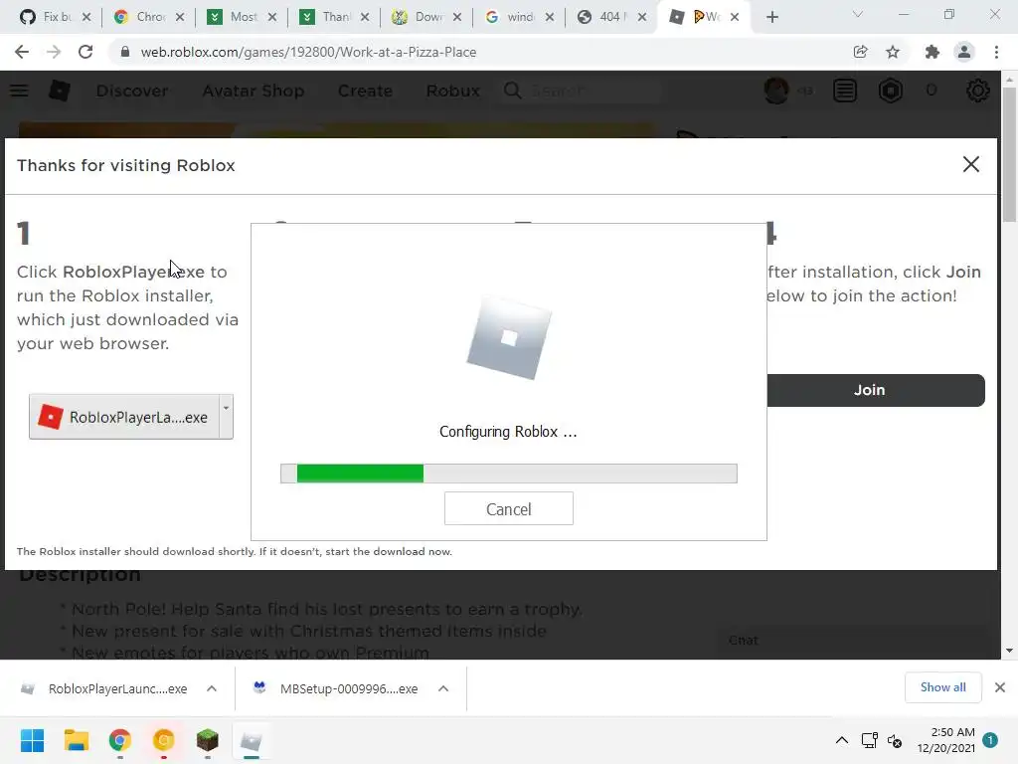Open the Chrome extensions puzzle icon
This screenshot has width=1018, height=764.
932,52
